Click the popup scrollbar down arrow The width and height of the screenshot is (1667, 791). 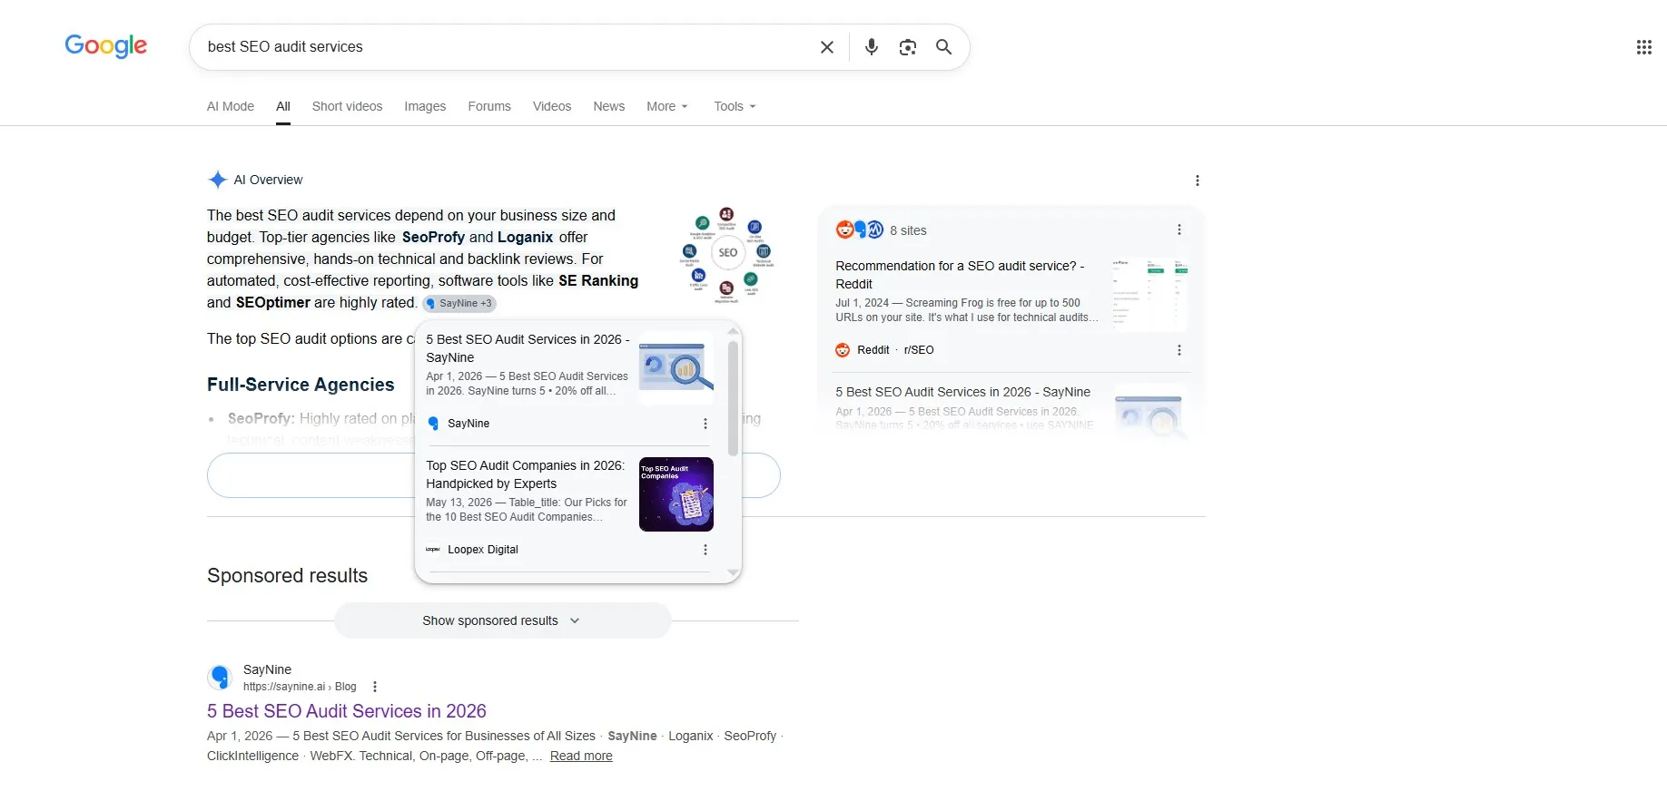point(733,572)
